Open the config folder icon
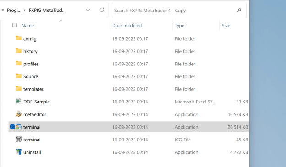 pyautogui.click(x=18, y=38)
